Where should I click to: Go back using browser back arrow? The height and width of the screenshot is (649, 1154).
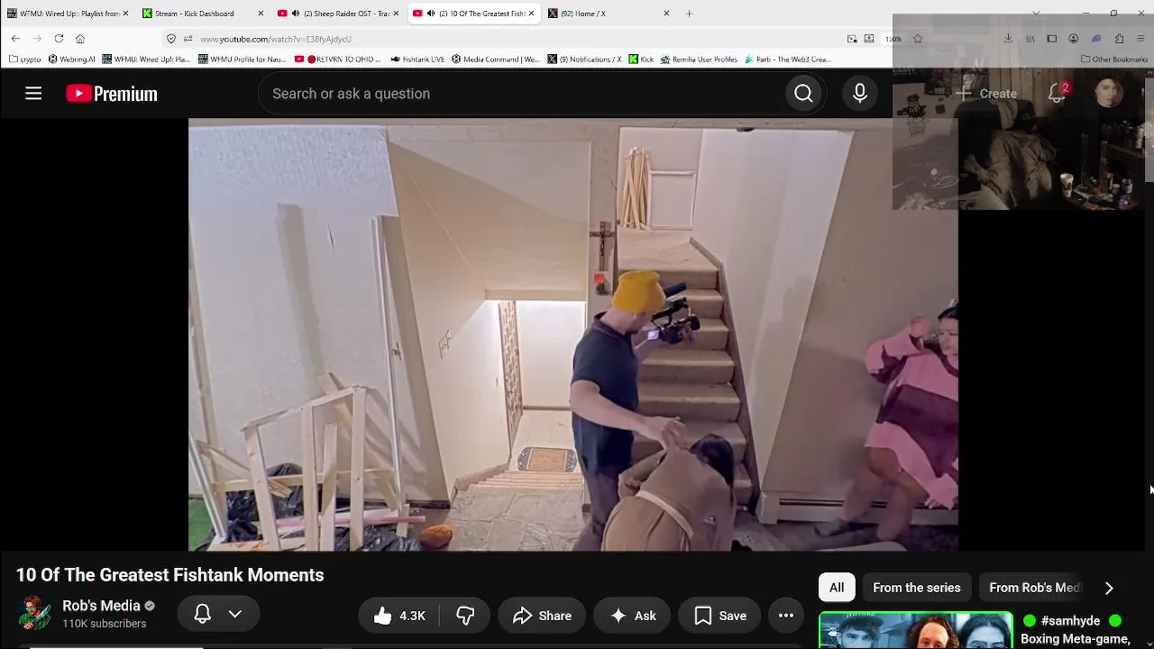[15, 39]
